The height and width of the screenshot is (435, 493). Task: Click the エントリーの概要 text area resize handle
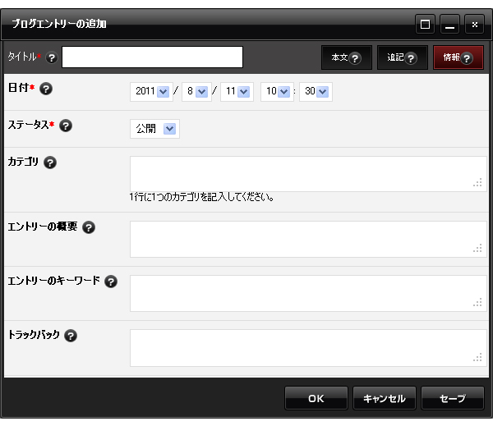(x=478, y=249)
